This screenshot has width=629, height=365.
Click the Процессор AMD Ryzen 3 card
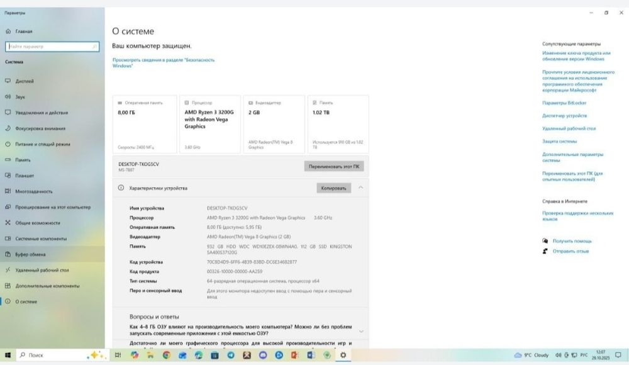[x=210, y=124]
